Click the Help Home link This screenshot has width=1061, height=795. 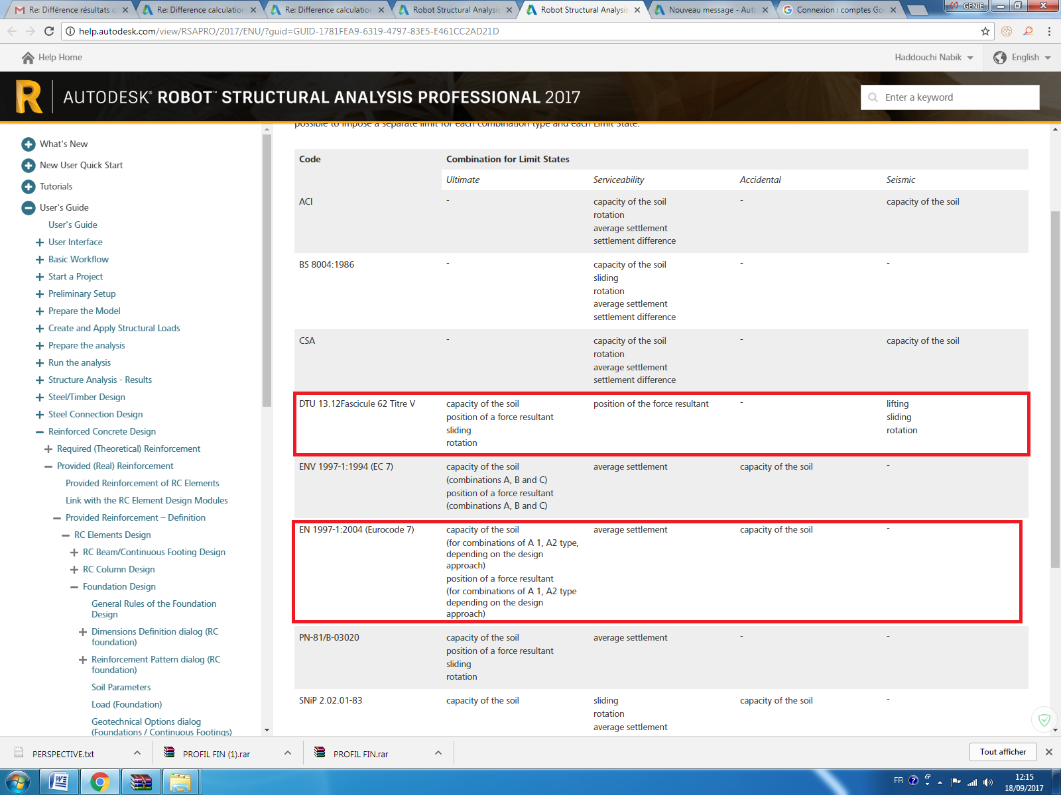tap(60, 58)
